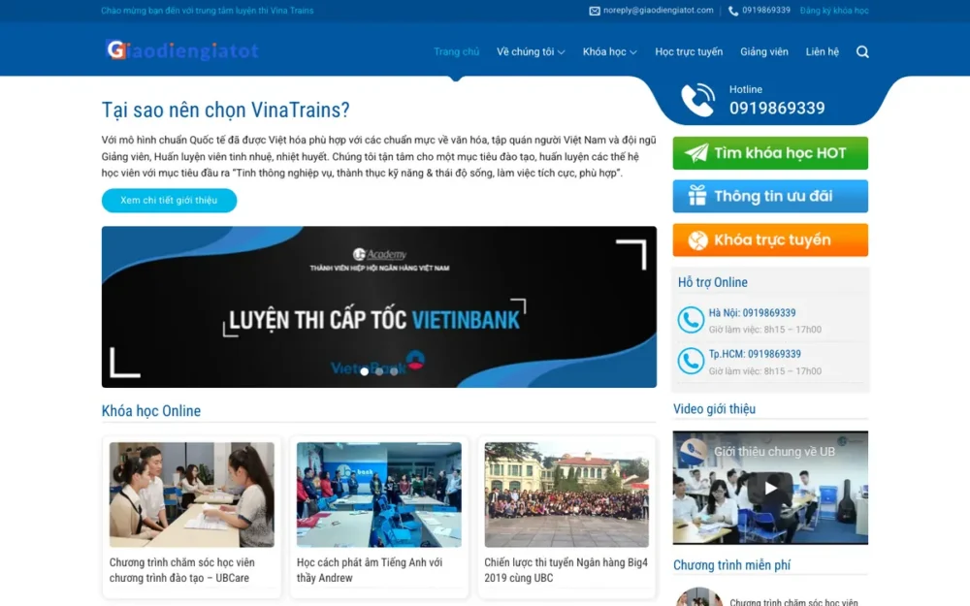Viewport: 970px width, 606px height.
Task: Open thumbnail of Chương trình chăm sóc học viên course
Action: point(192,494)
